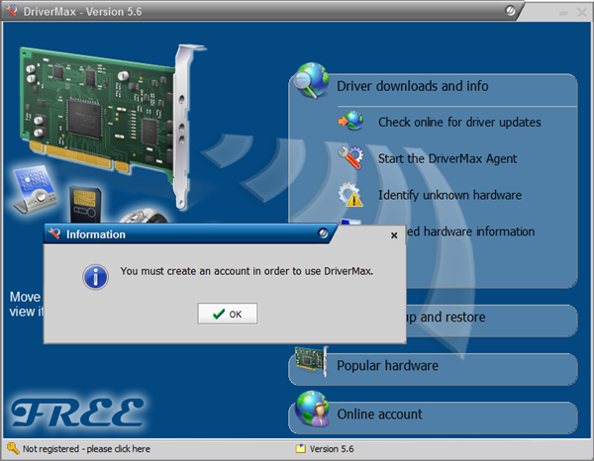594x461 pixels.
Task: Select the Identify unknown hardware text
Action: pyautogui.click(x=449, y=195)
